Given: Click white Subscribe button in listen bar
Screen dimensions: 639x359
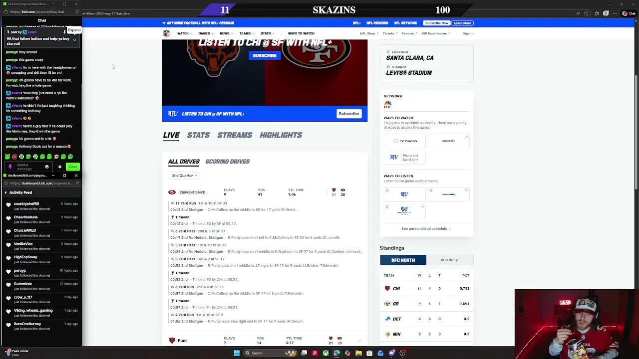Looking at the screenshot, I should pyautogui.click(x=349, y=114).
